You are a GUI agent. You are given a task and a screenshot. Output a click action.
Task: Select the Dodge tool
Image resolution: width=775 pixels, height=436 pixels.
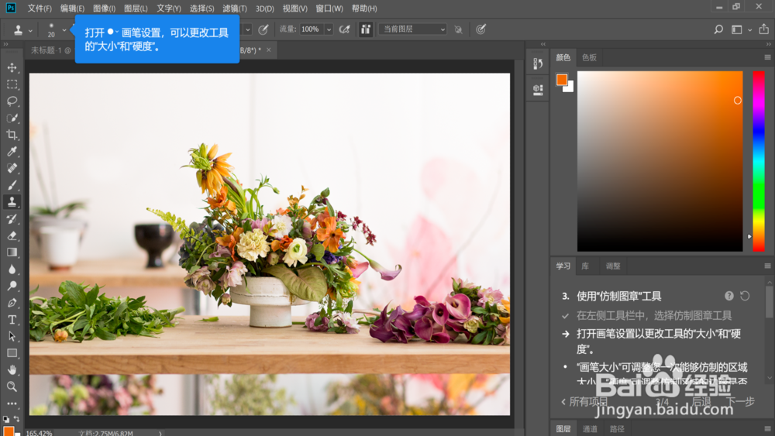pyautogui.click(x=12, y=286)
